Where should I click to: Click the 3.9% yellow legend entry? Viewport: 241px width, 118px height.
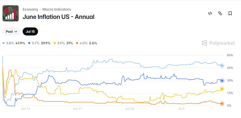[63, 43]
